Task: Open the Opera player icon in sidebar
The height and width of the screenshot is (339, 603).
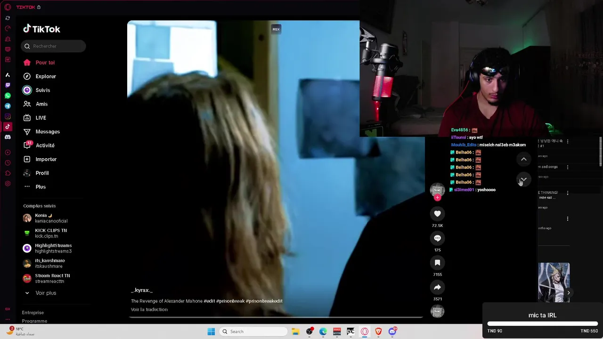Action: 8,153
